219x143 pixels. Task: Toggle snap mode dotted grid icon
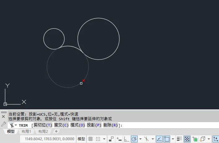[x=98, y=139]
